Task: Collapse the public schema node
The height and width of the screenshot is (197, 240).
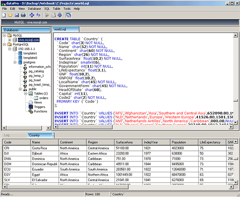Action: tap(20, 89)
